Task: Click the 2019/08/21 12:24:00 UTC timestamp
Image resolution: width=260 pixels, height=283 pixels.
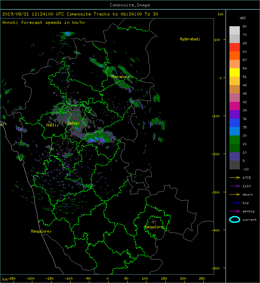Action: click(x=33, y=14)
